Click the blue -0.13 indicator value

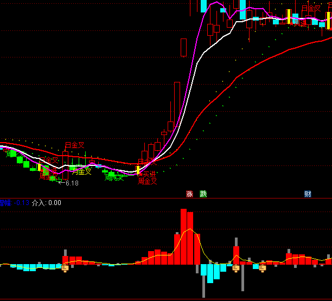(22, 203)
